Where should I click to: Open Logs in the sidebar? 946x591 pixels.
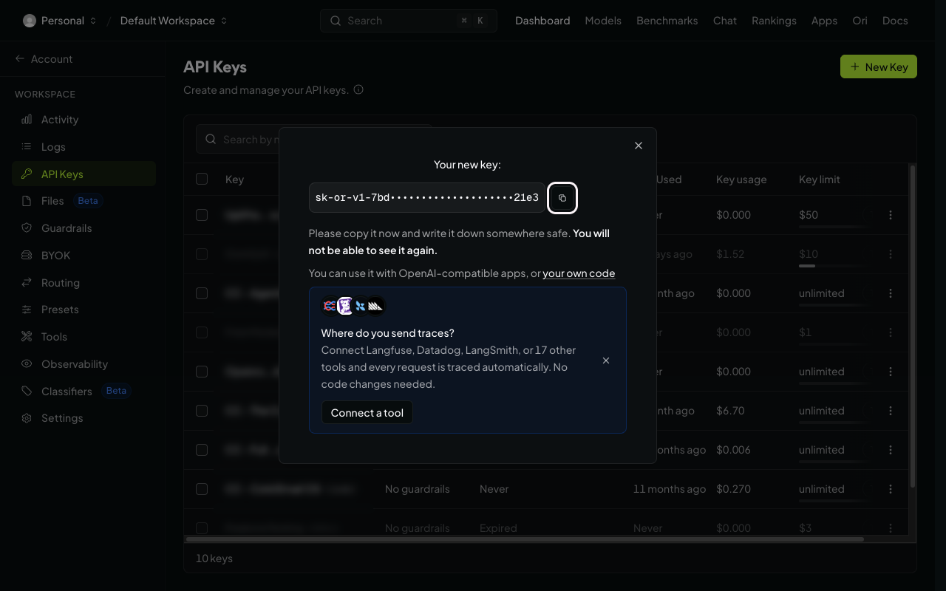(x=84, y=147)
